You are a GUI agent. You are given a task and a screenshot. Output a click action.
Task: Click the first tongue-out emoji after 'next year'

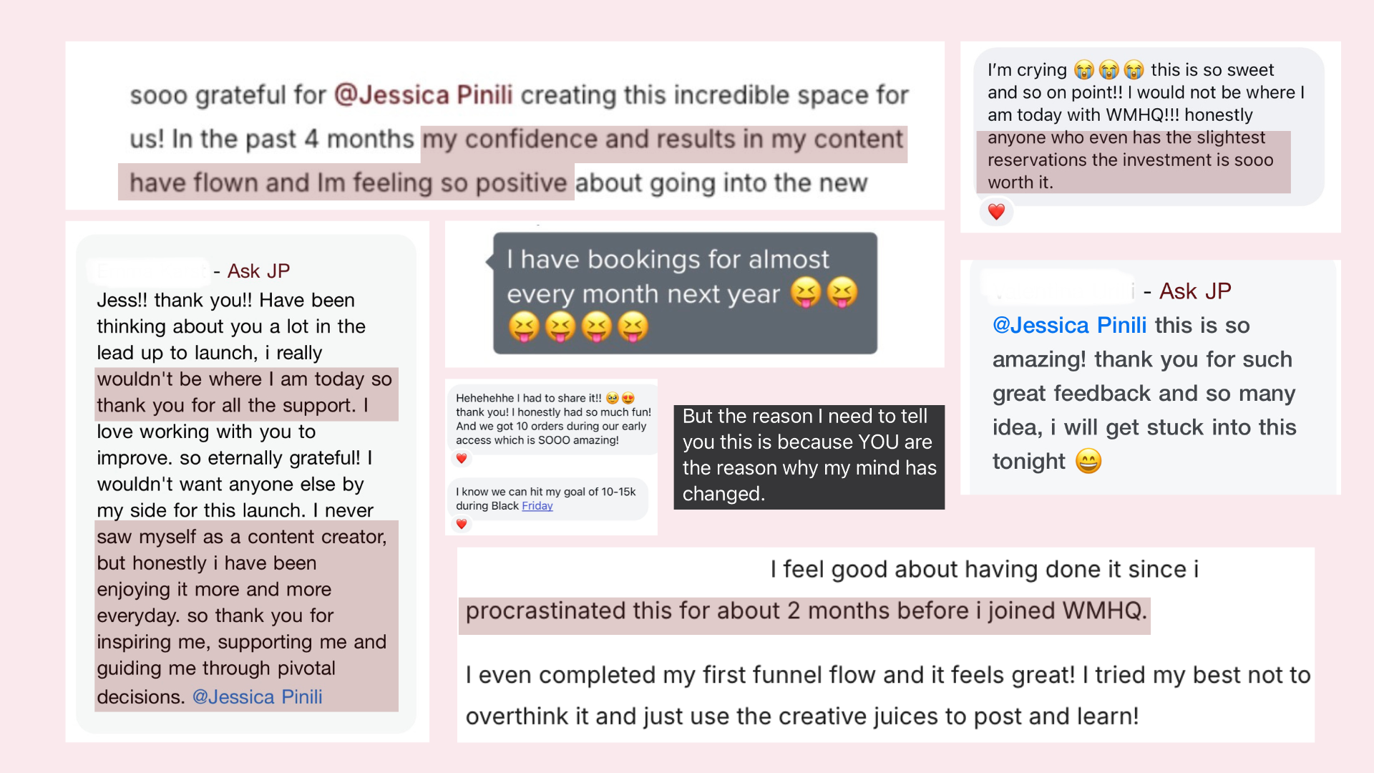(x=806, y=293)
